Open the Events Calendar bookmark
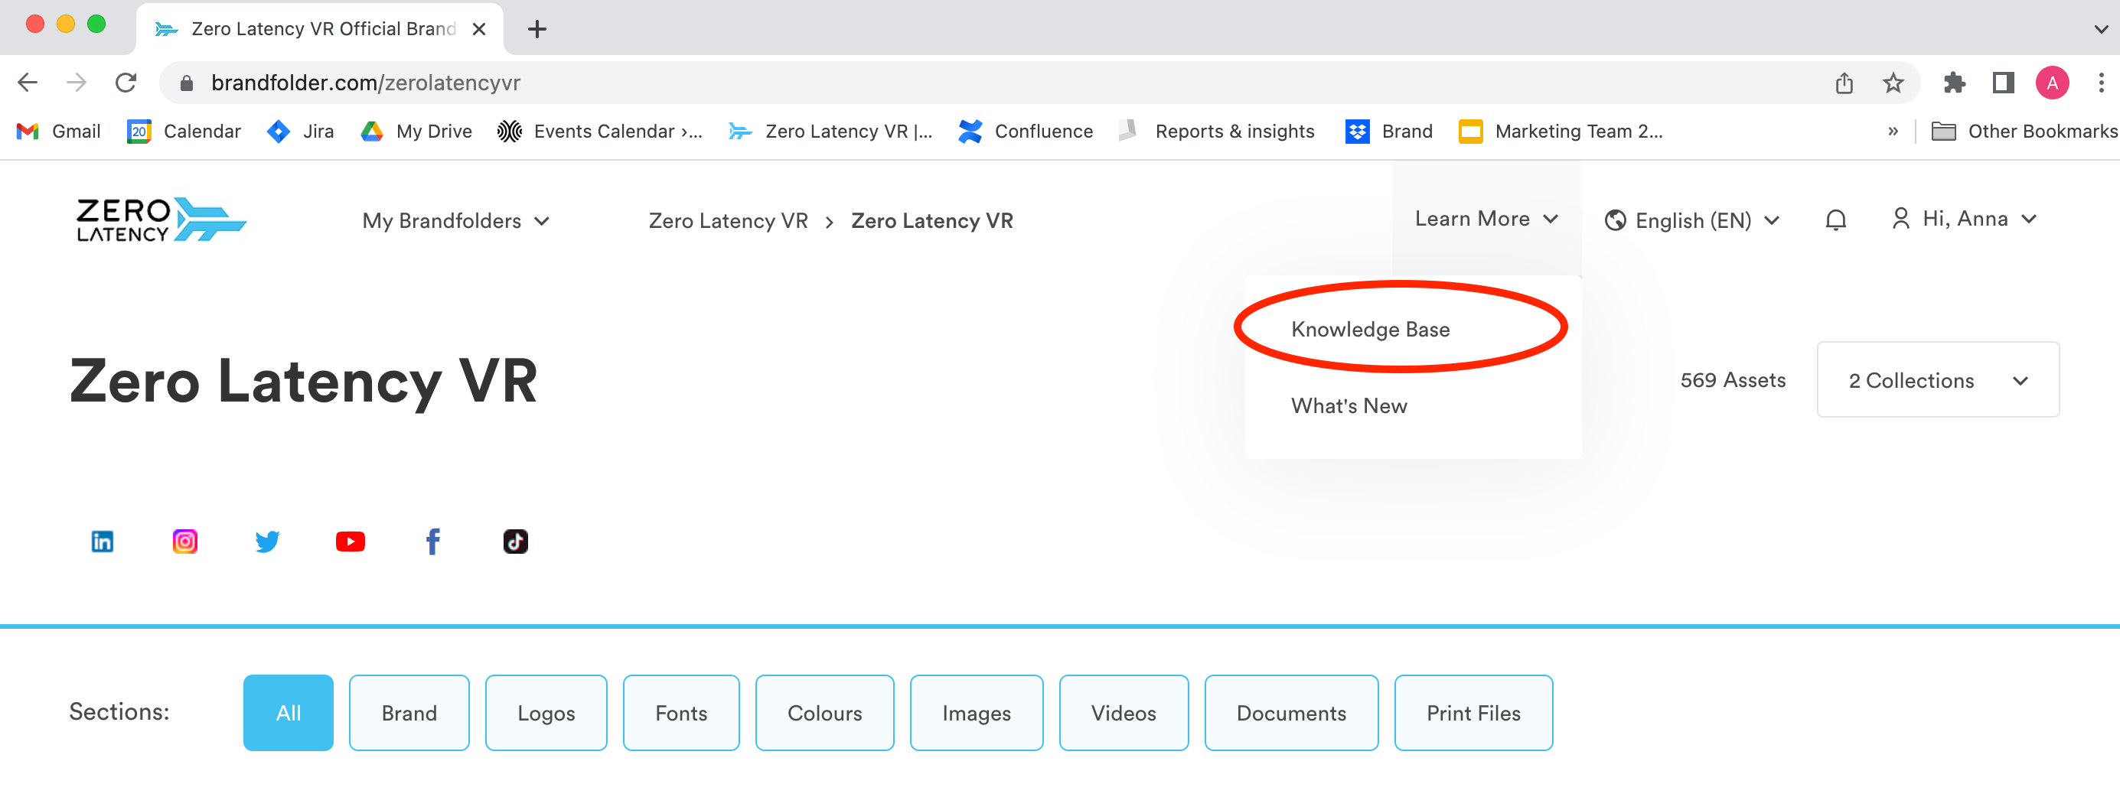The width and height of the screenshot is (2120, 797). point(600,132)
